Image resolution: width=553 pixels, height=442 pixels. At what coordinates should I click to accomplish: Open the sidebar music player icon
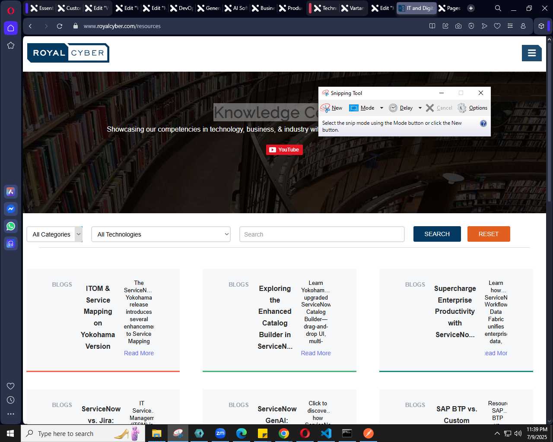pyautogui.click(x=11, y=243)
